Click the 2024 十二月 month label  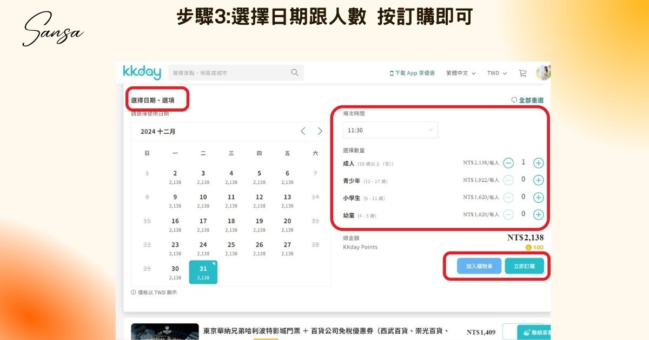[158, 131]
